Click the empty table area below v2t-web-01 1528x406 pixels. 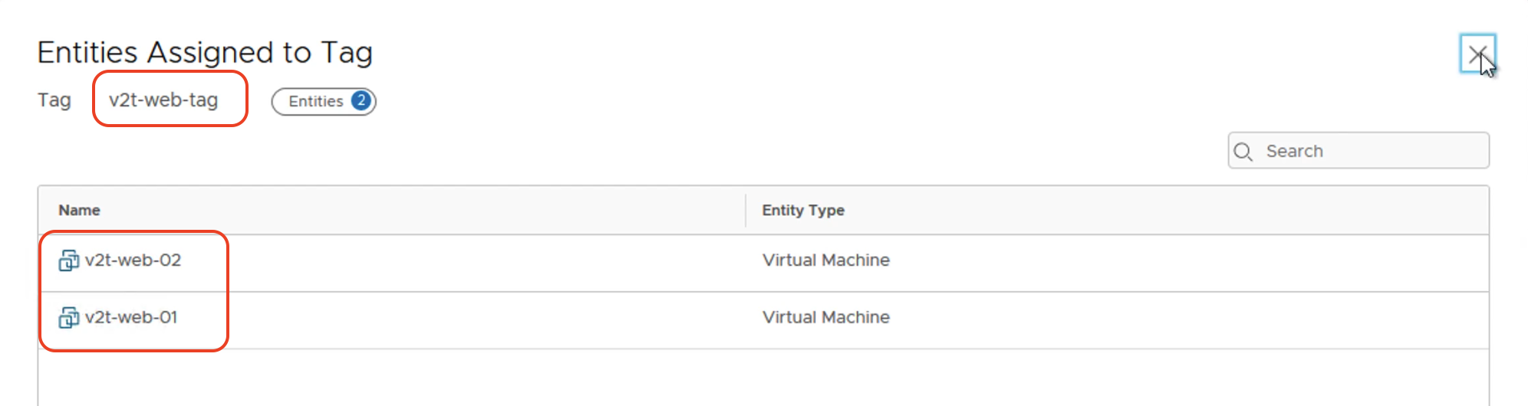(763, 378)
